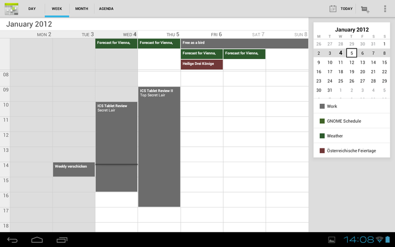Tap the picture notification icon in the status bar
This screenshot has height=247, width=395.
[x=332, y=240]
